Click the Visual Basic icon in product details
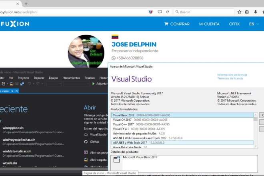 (117, 159)
